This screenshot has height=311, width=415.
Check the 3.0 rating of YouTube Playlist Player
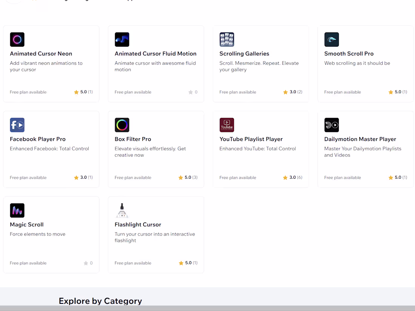(292, 177)
